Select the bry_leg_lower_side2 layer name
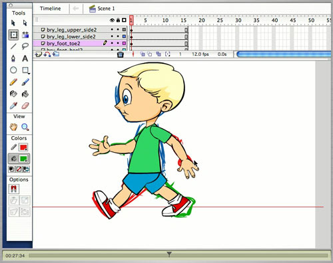Viewport: 333px width, 263px height. click(x=71, y=37)
